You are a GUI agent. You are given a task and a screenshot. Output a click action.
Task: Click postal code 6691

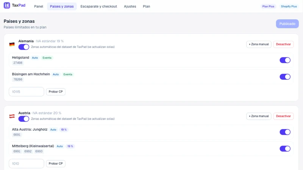click(x=17, y=134)
